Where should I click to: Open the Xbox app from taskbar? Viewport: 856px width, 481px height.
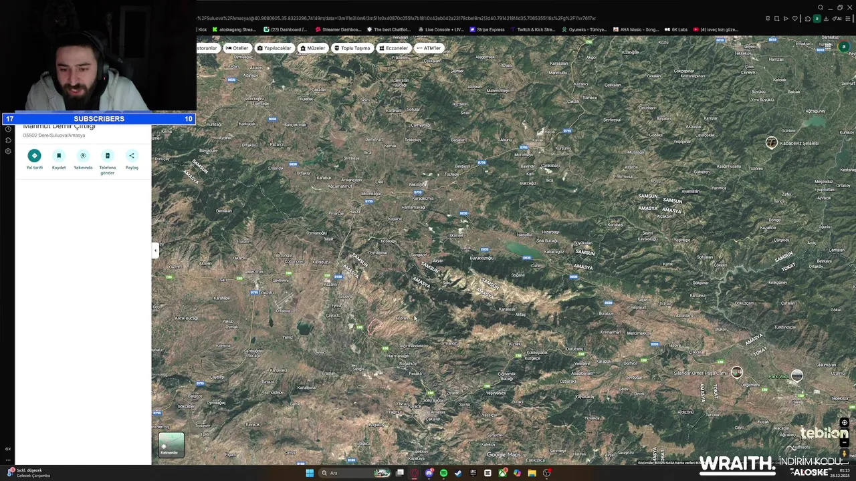tap(502, 473)
